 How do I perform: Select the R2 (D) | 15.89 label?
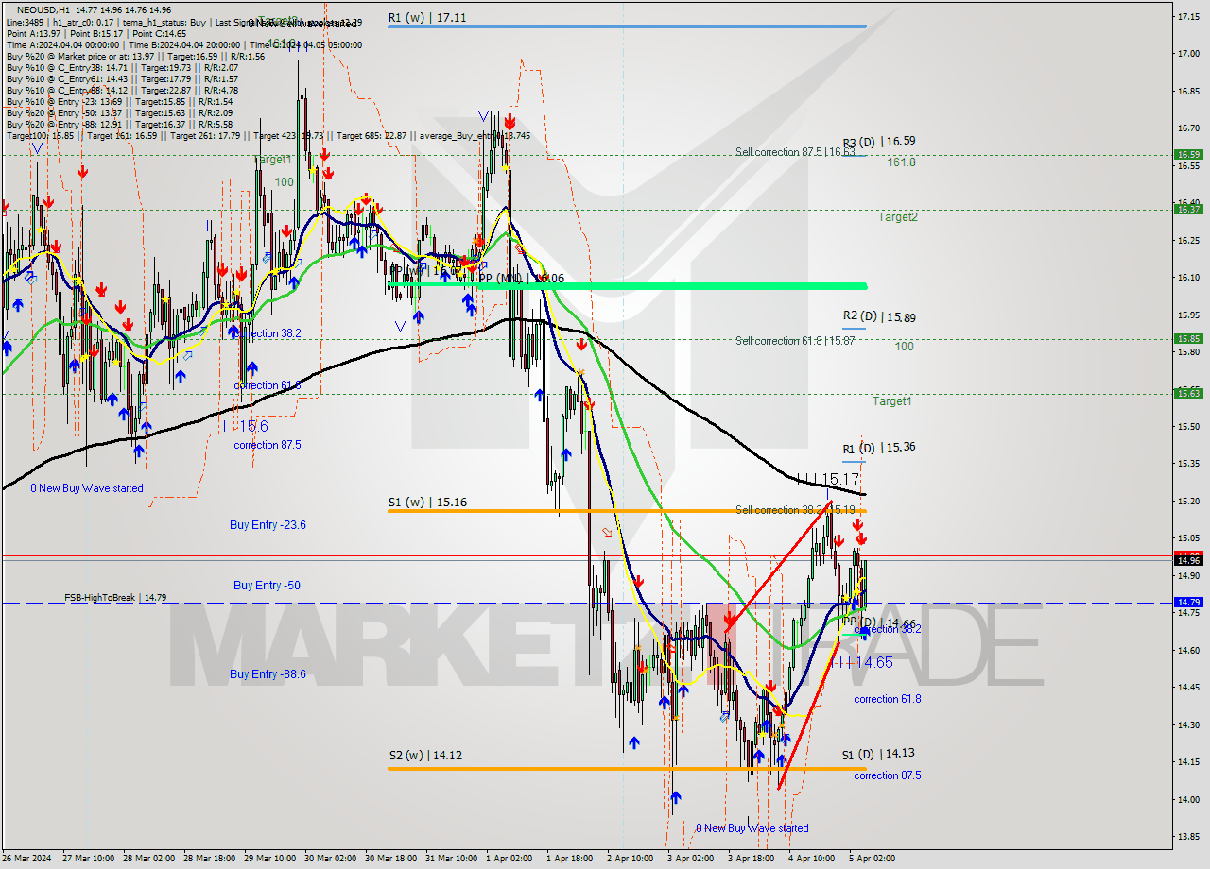[879, 316]
